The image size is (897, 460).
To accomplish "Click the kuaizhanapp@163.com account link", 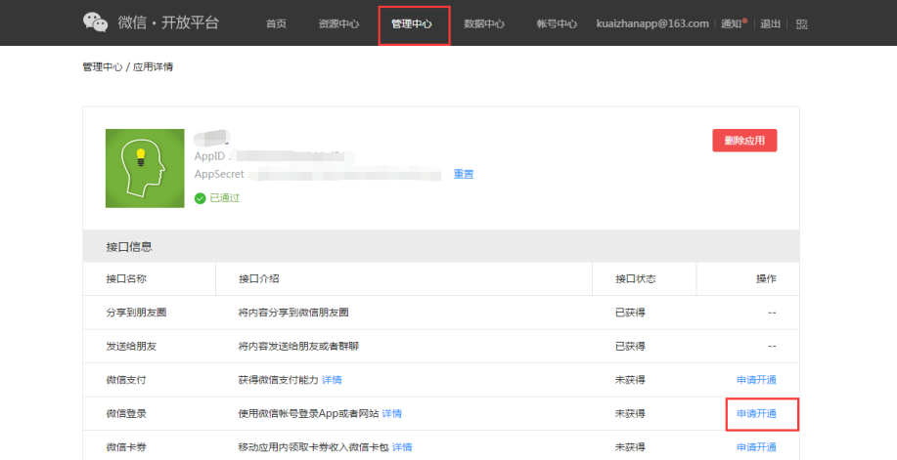I will point(652,23).
